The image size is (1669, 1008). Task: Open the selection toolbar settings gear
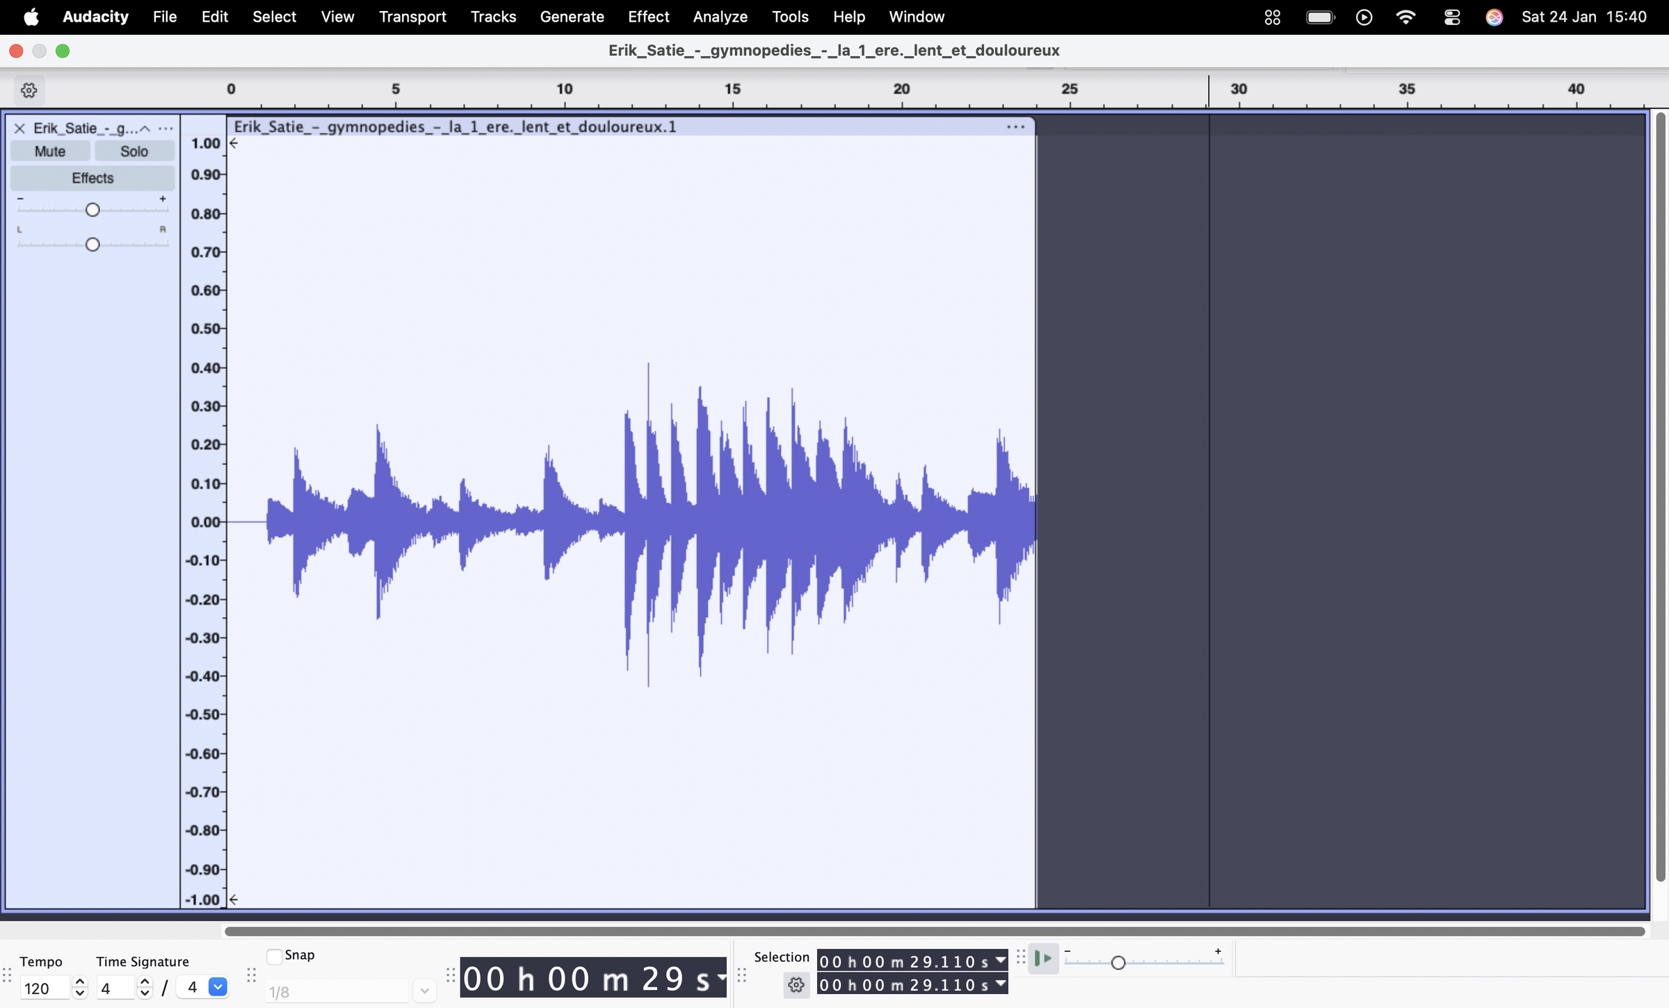coord(796,985)
